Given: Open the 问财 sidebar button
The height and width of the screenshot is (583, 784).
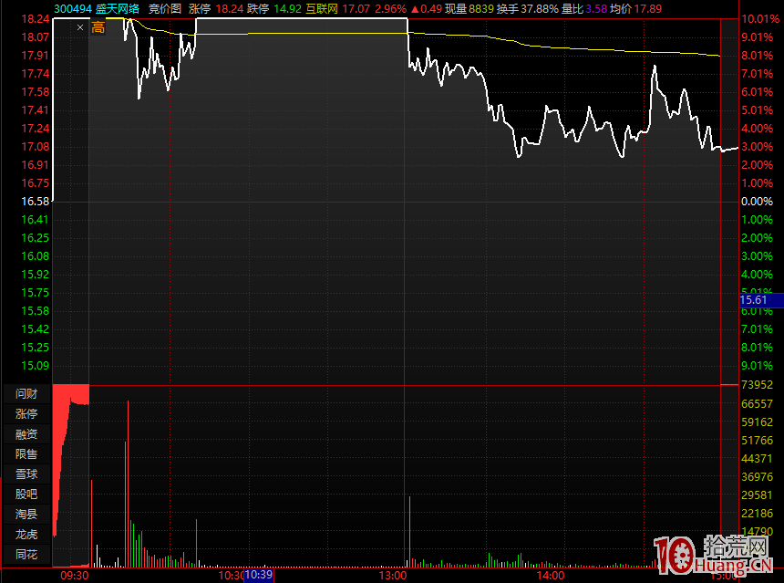Looking at the screenshot, I should coord(26,394).
